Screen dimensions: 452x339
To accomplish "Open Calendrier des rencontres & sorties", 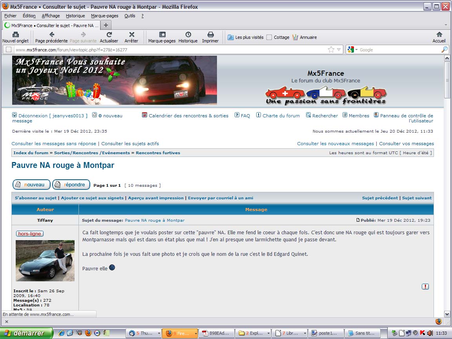I will click(x=188, y=116).
